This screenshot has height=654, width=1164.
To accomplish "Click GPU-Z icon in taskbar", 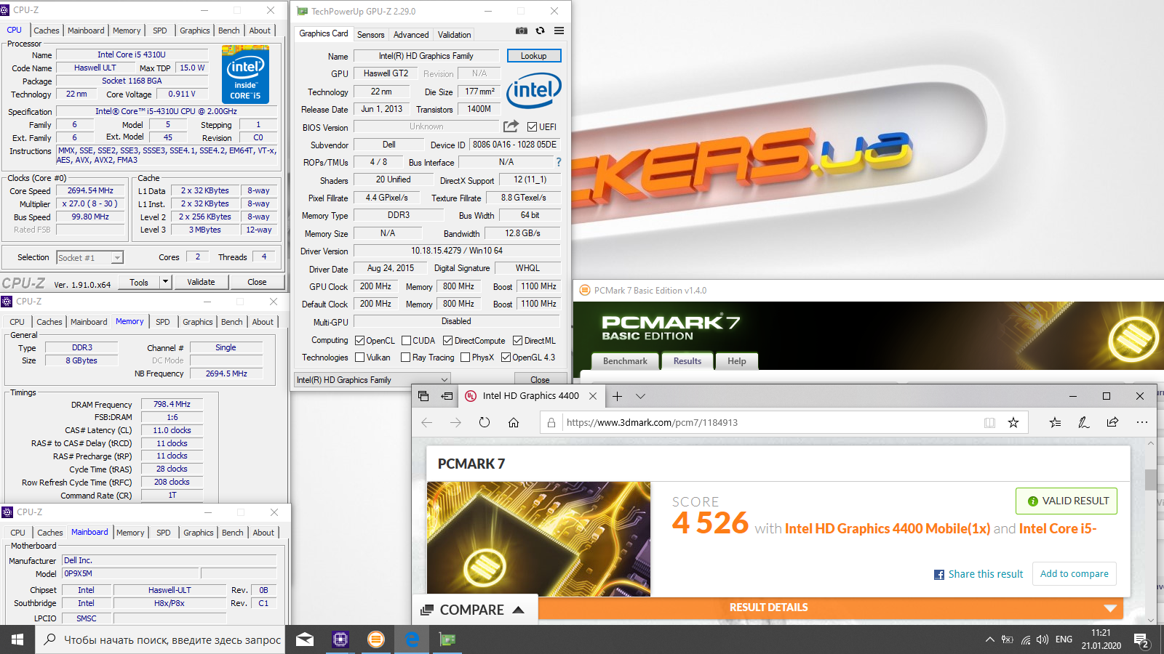I will tap(447, 639).
